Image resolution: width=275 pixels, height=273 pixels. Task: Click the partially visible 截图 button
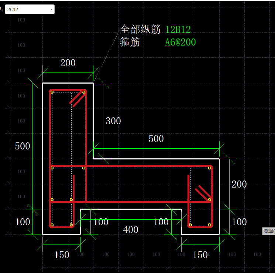[269, 231]
